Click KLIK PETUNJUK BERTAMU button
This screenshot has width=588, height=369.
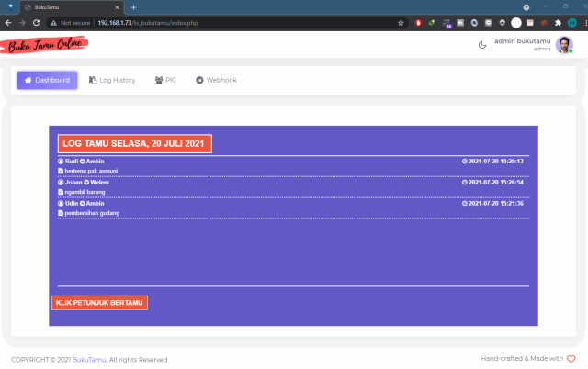pos(99,303)
